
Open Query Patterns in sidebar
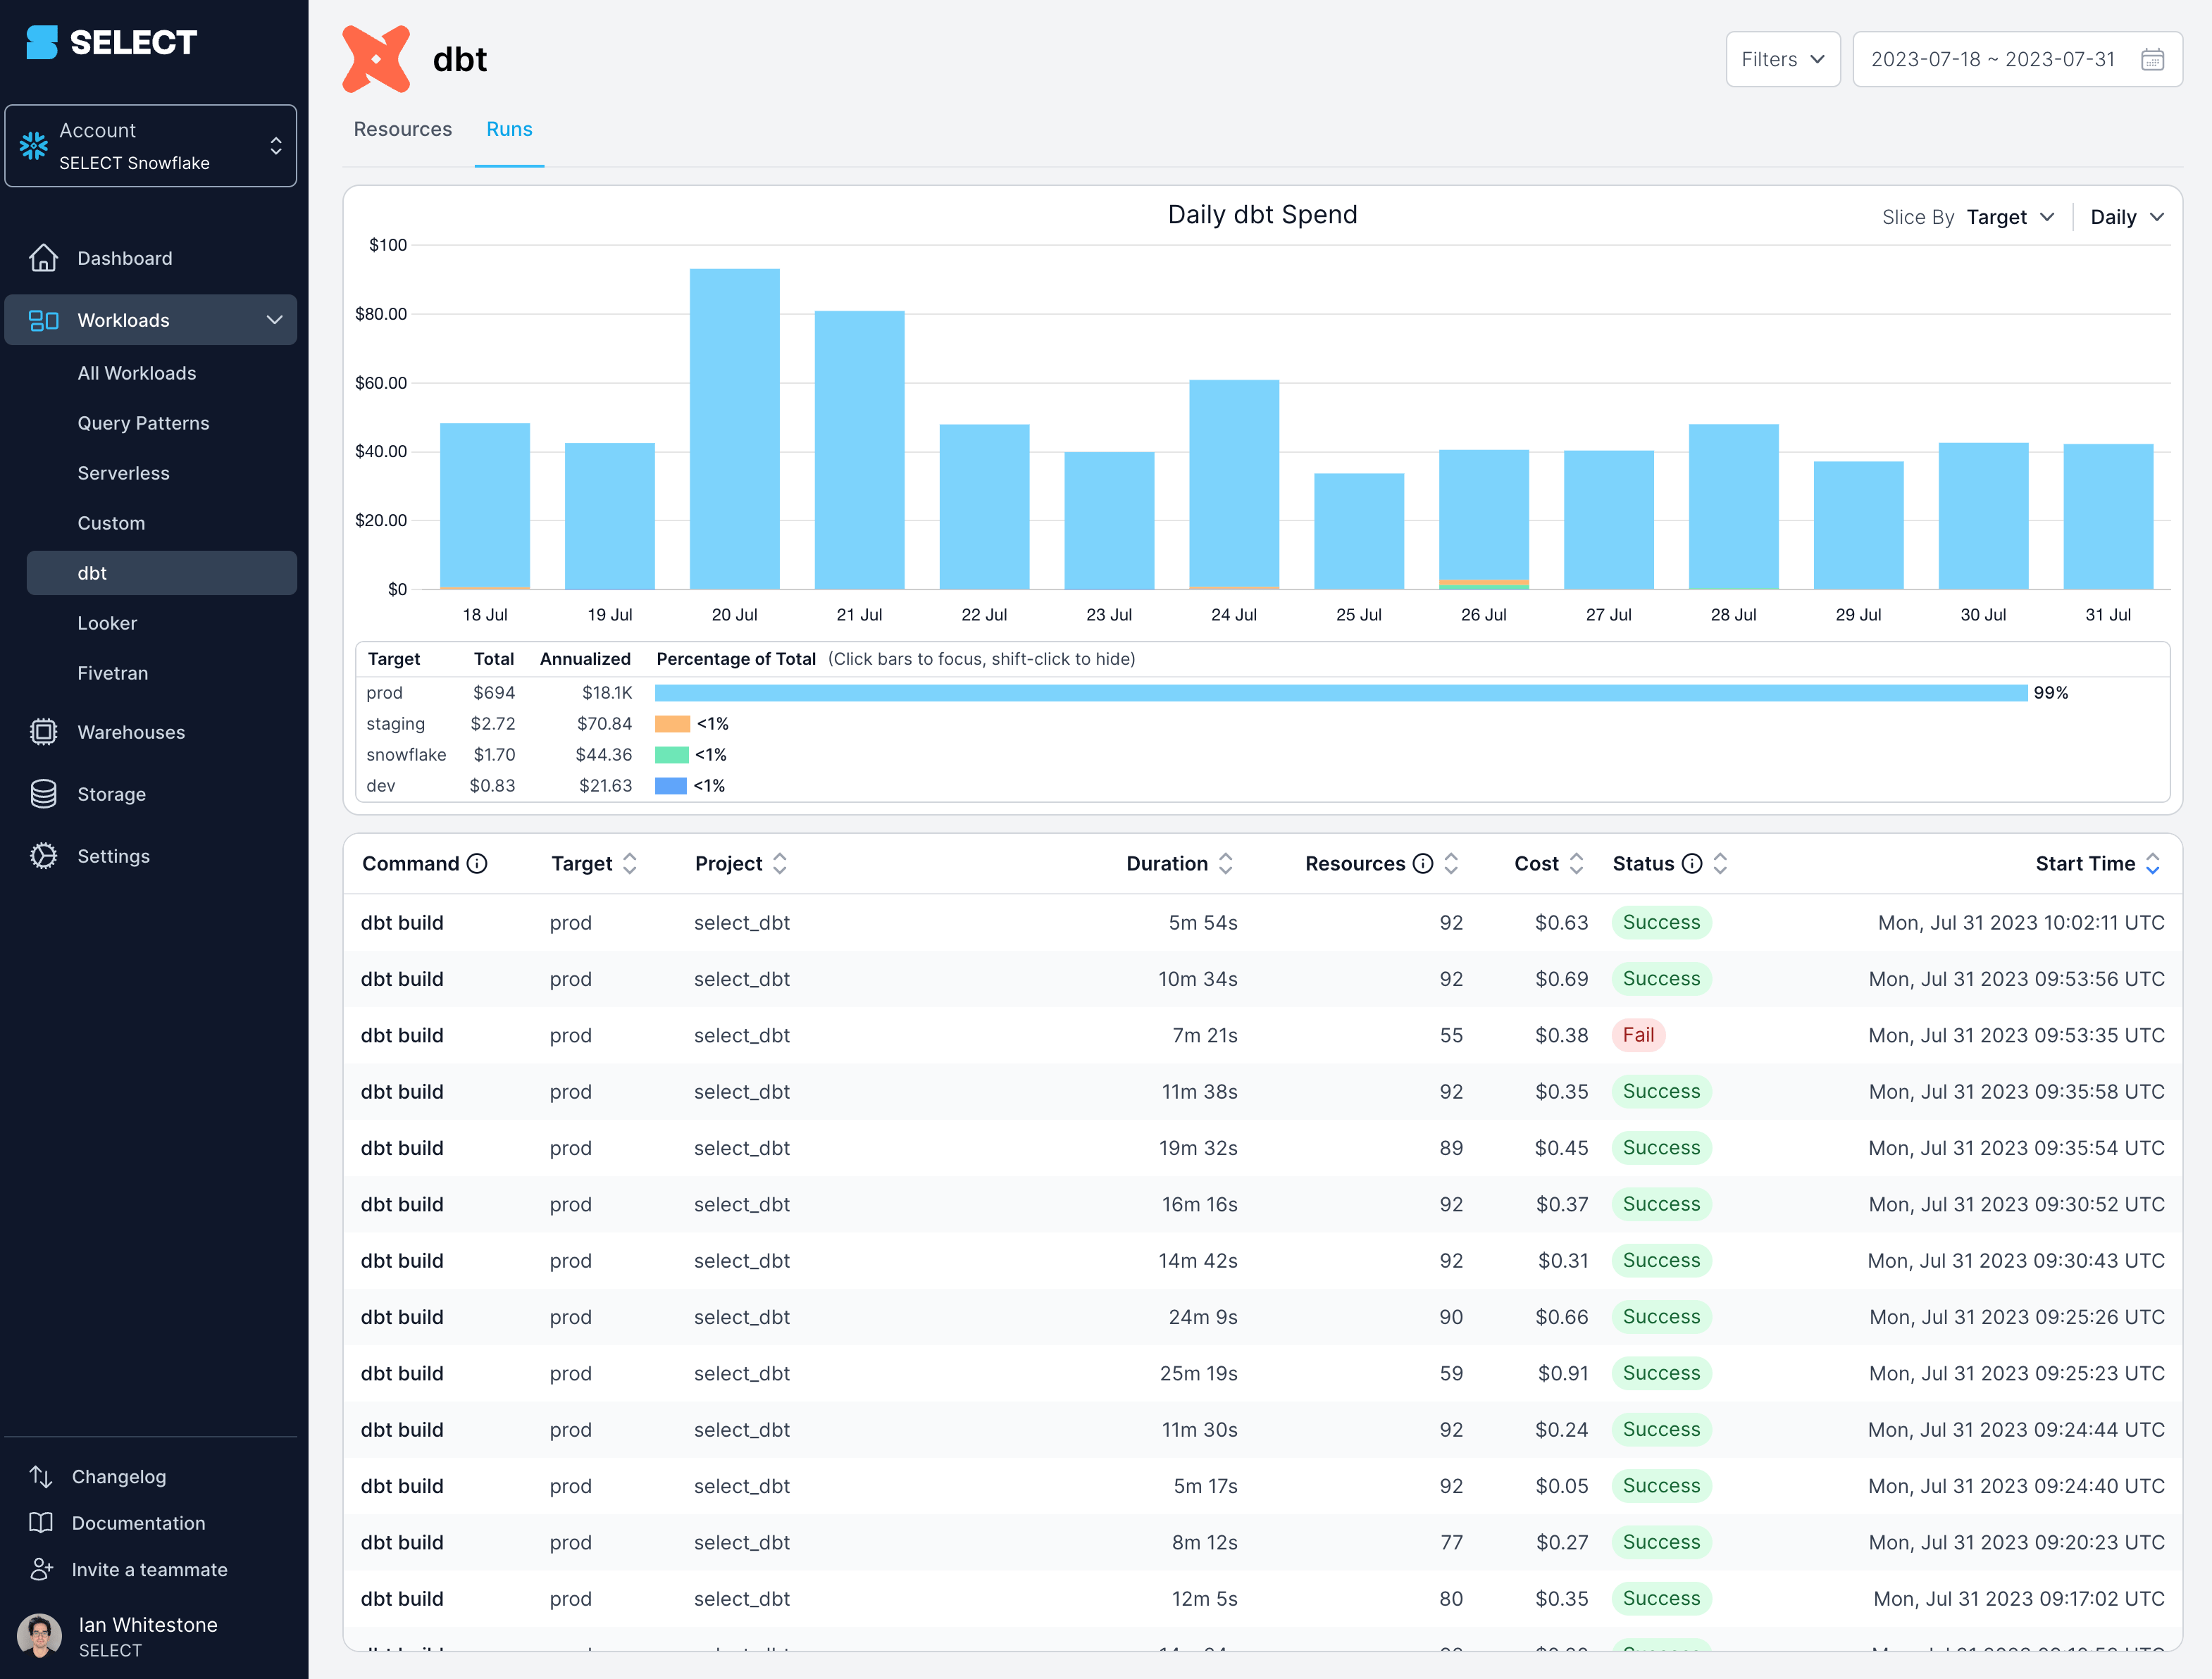143,423
